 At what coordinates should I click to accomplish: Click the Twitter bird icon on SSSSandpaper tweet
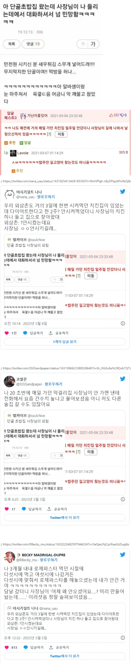123,379
